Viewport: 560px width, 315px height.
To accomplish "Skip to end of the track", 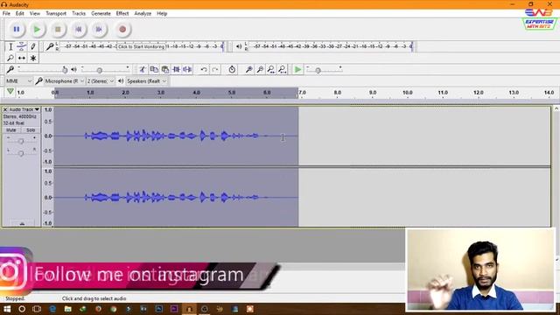I will [99, 29].
